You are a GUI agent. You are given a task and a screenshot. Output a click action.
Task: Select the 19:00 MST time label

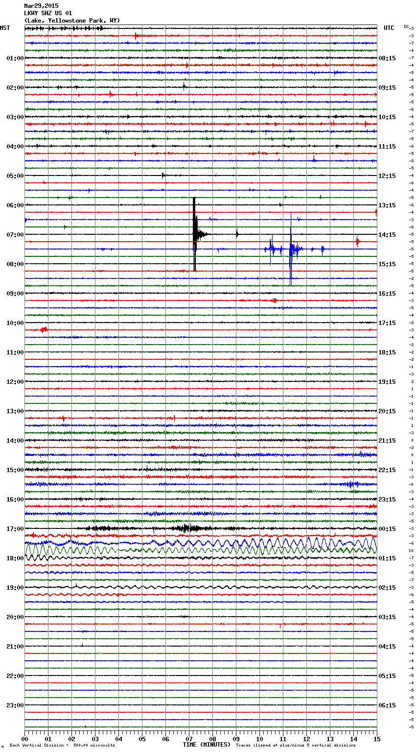click(15, 588)
